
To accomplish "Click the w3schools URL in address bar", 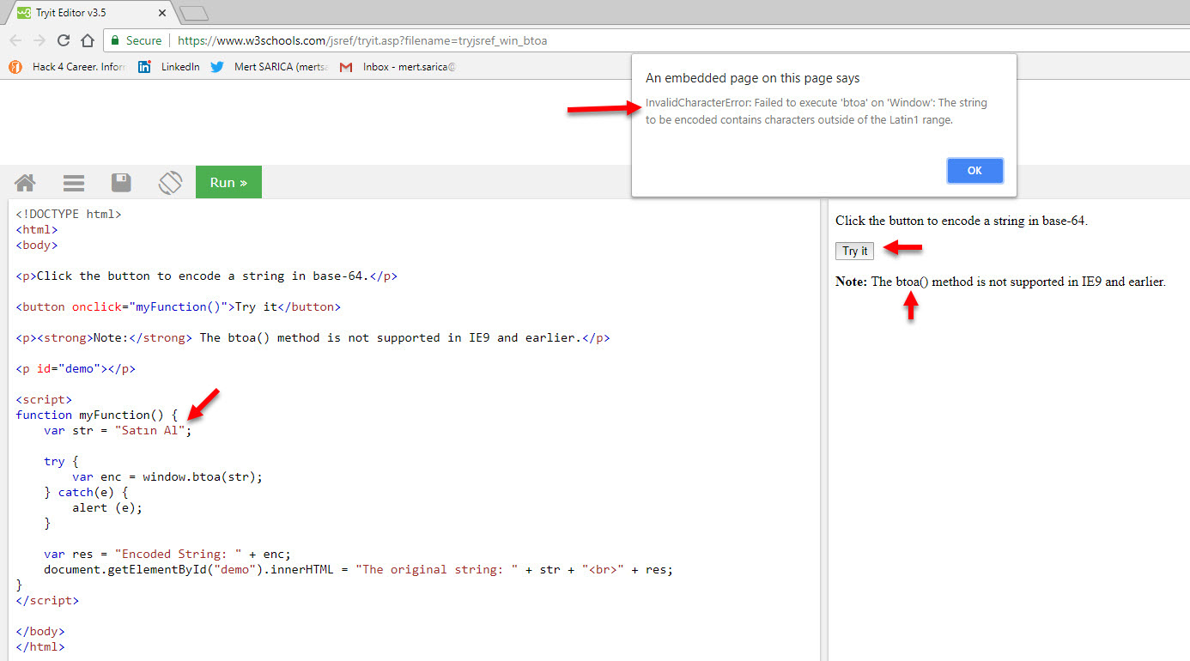I will (x=362, y=40).
